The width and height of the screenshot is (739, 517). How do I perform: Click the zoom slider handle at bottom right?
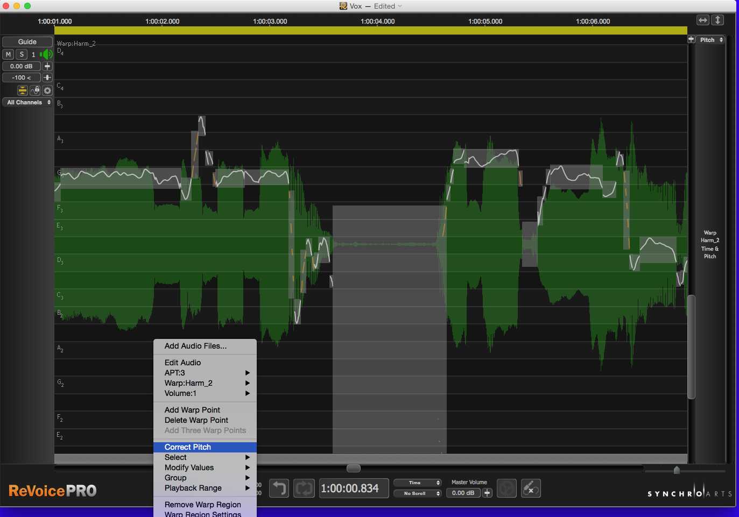coord(677,470)
